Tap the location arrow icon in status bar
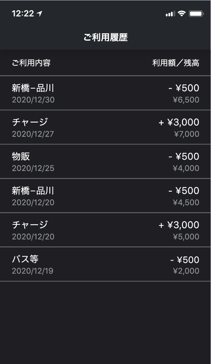 point(40,14)
